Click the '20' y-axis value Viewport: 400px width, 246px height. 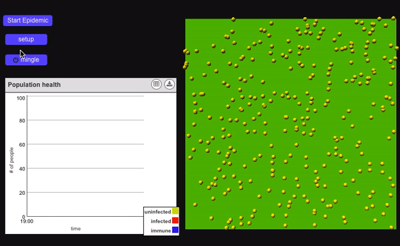pos(22,193)
